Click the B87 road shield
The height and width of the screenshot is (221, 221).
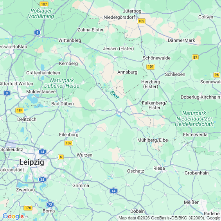tap(195, 57)
